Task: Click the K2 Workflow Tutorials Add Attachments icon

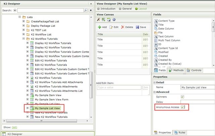Action: point(32,82)
